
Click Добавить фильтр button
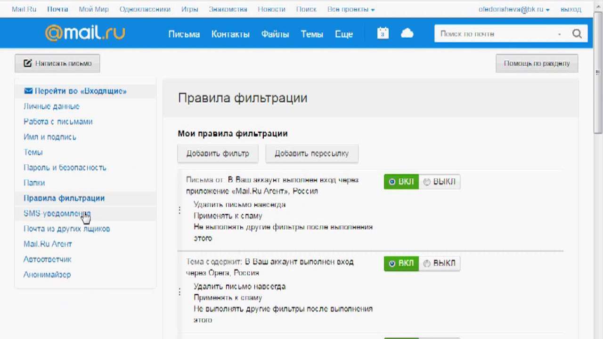coord(218,153)
